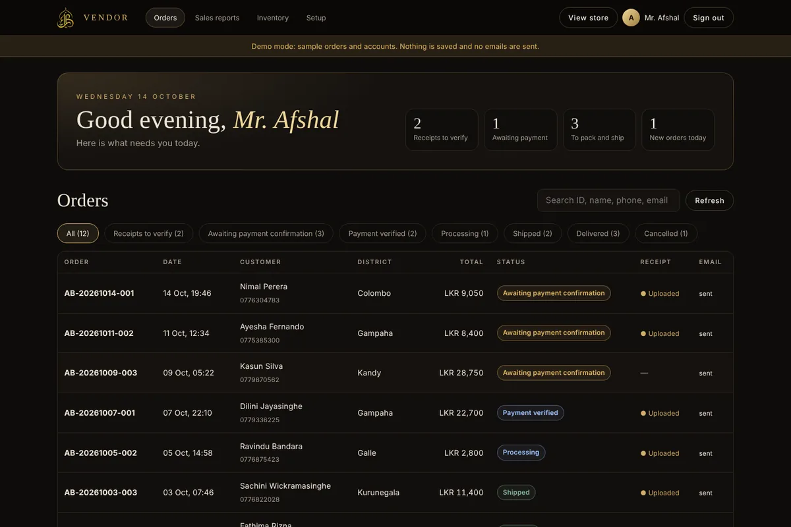The width and height of the screenshot is (791, 527).
Task: Show Shipped (2) orders
Action: click(x=533, y=233)
